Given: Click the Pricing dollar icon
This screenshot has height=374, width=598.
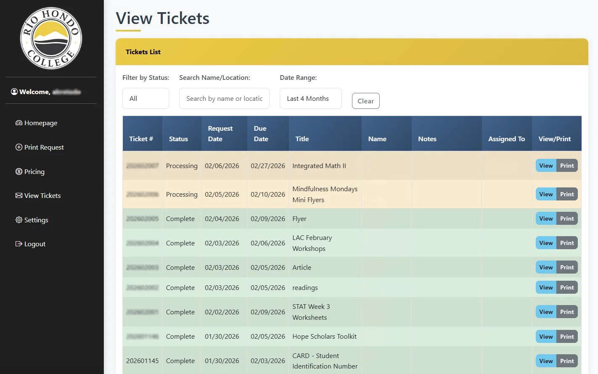Looking at the screenshot, I should [19, 171].
